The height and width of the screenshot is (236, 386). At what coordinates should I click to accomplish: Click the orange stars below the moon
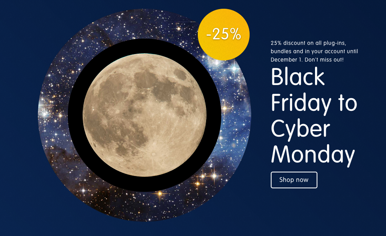207,175
